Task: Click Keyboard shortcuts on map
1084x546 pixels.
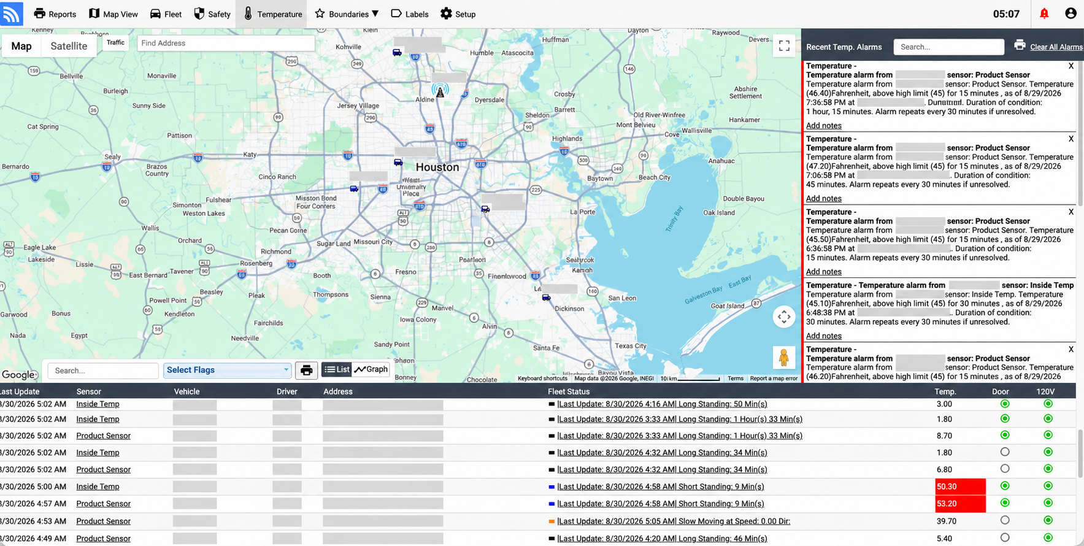Action: tap(542, 379)
